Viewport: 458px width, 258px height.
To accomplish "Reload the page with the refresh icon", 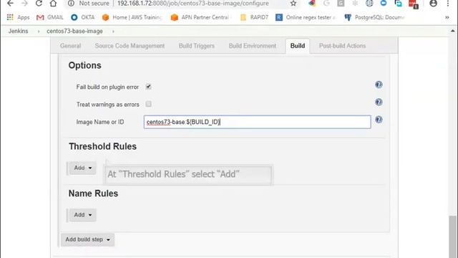I will [39, 4].
